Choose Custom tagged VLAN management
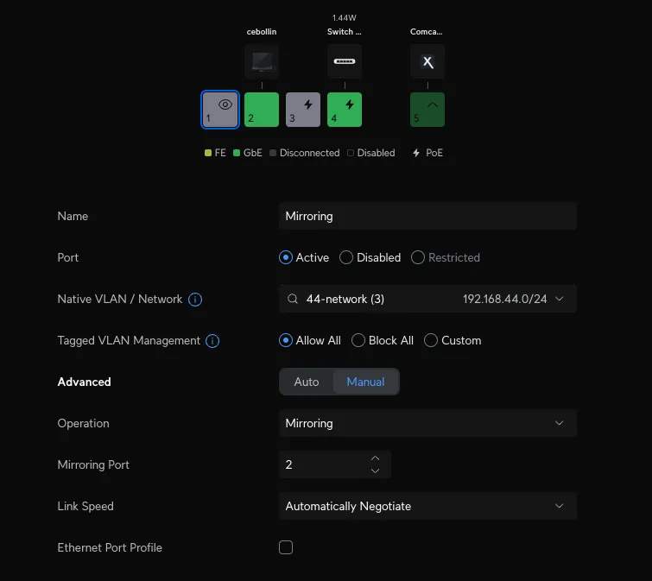This screenshot has height=581, width=652. [431, 340]
